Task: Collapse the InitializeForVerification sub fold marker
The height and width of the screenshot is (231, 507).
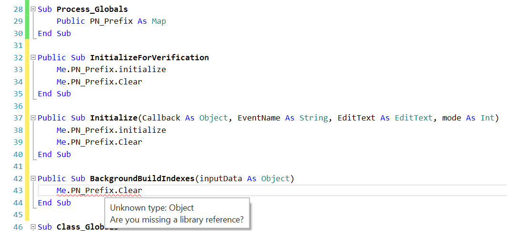Action: (33, 58)
